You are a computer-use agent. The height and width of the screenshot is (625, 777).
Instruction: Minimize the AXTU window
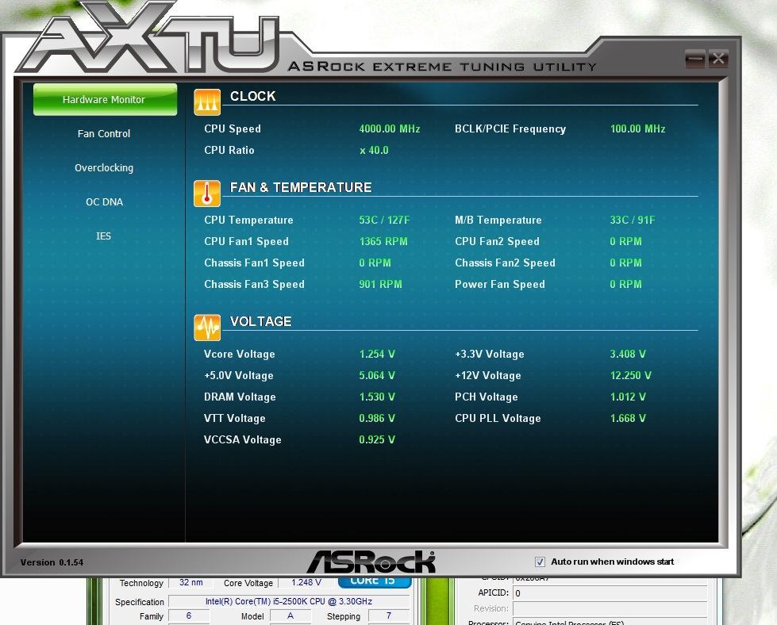point(695,59)
